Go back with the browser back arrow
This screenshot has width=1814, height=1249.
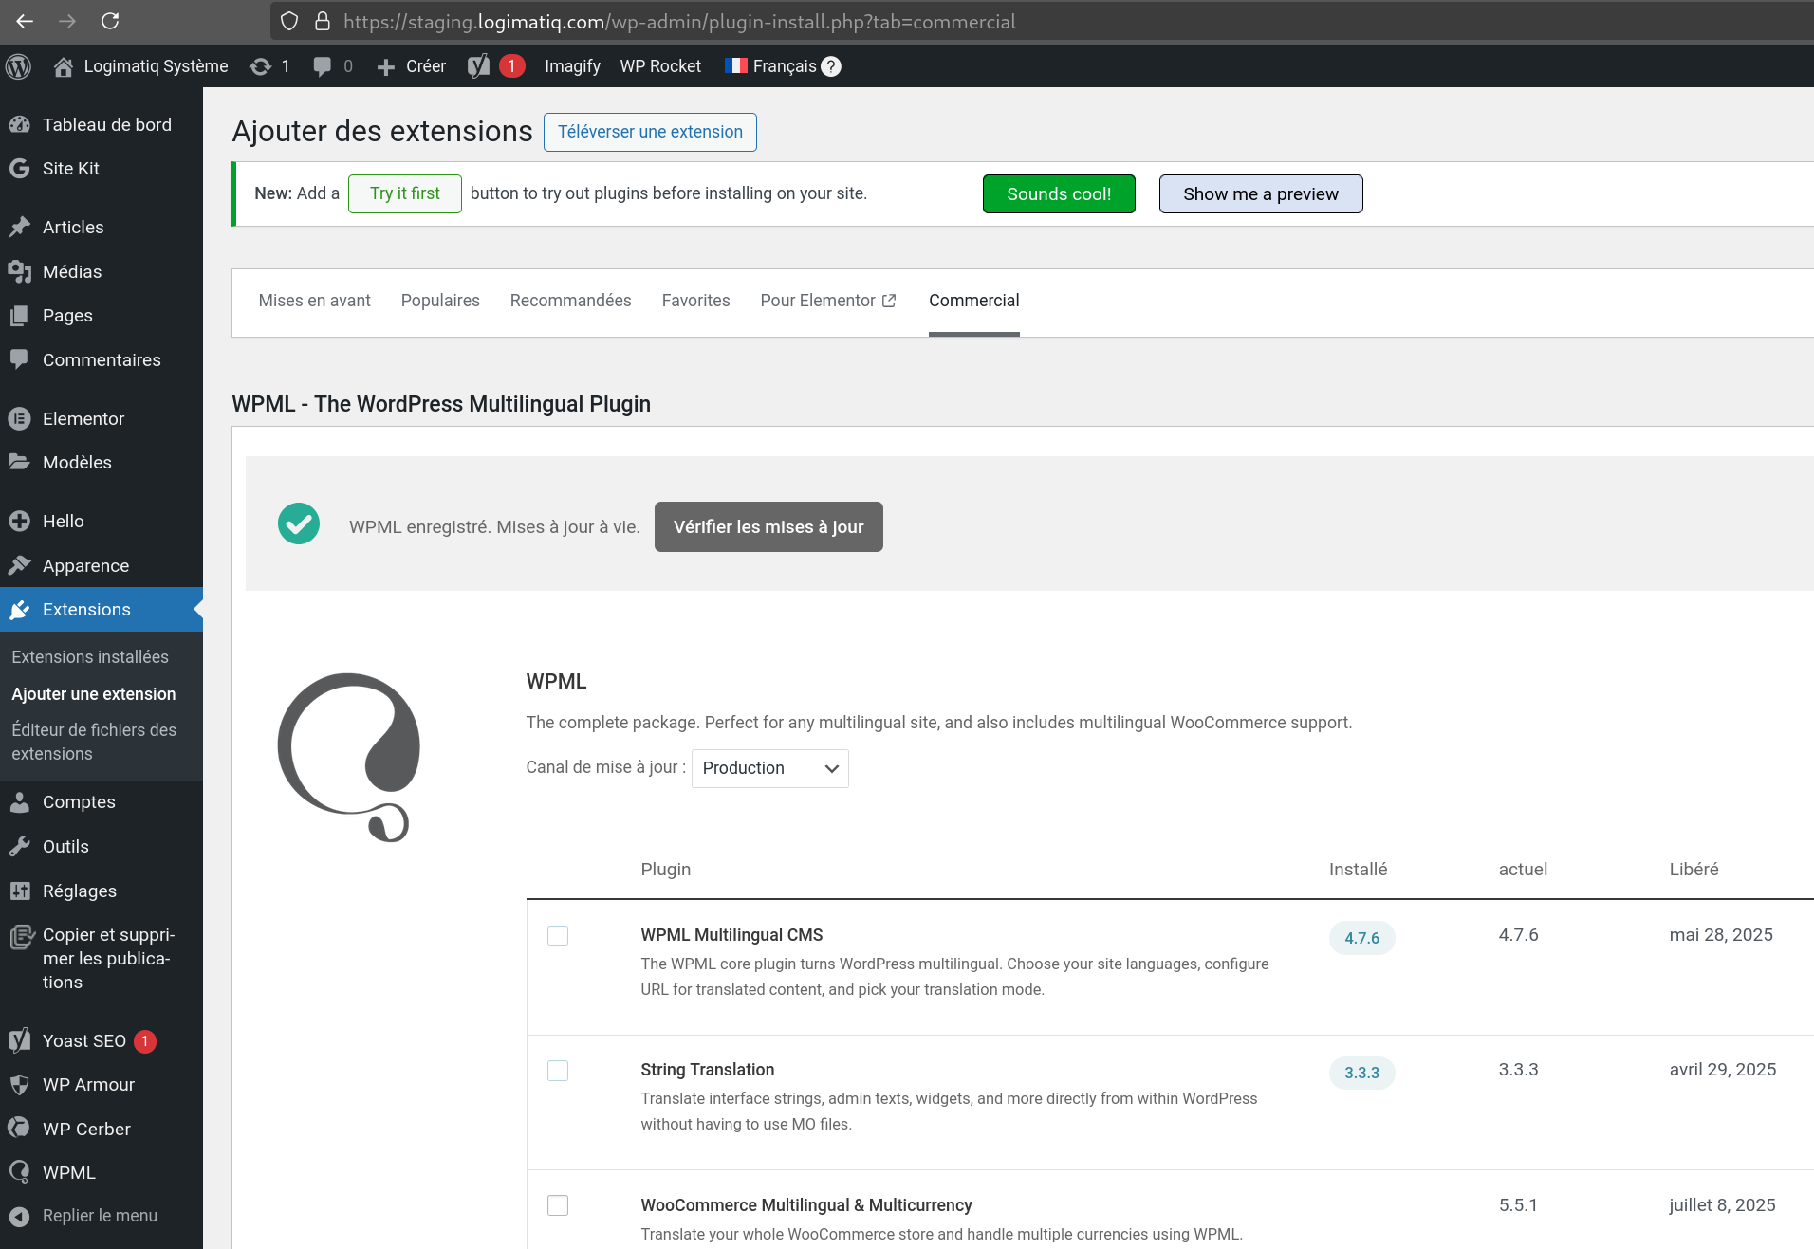tap(25, 21)
